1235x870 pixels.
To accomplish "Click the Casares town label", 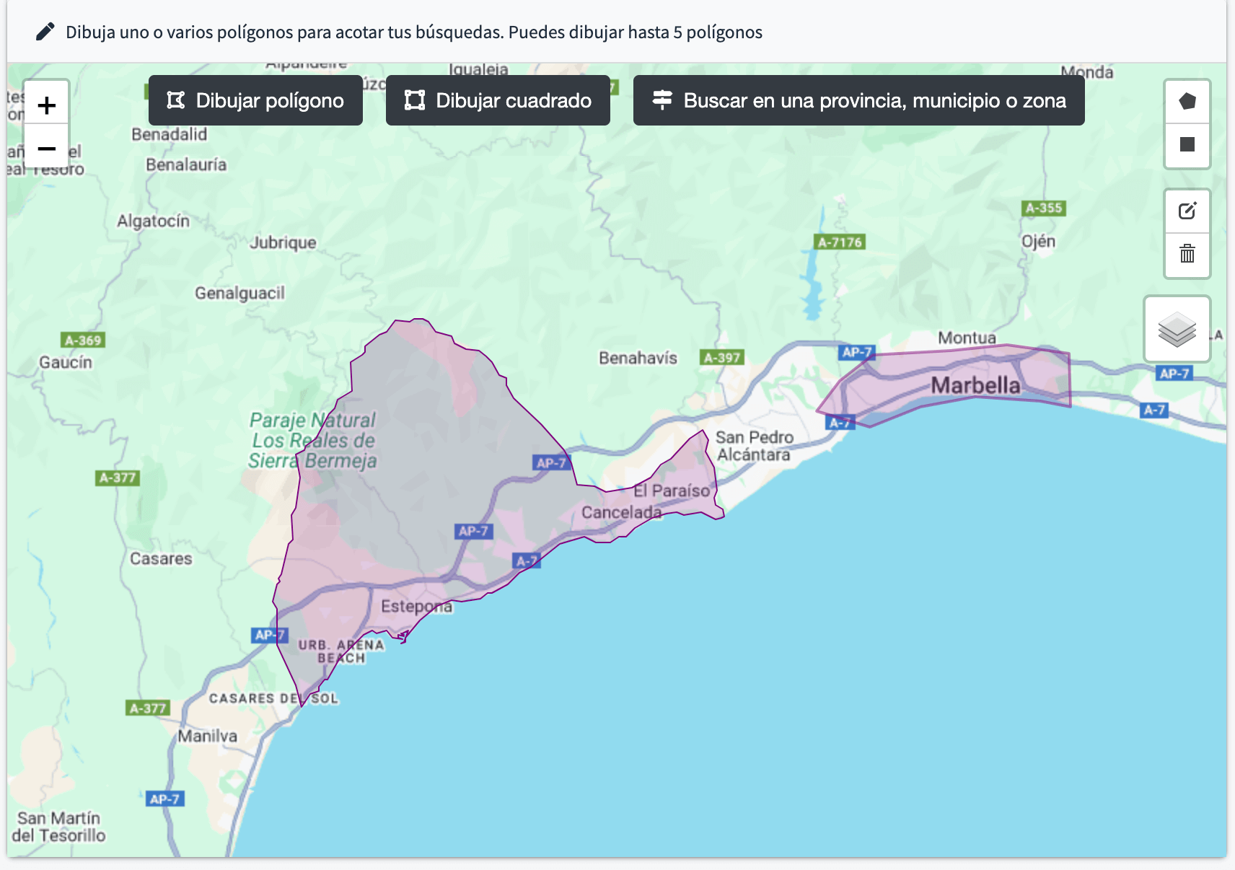I will (x=161, y=559).
